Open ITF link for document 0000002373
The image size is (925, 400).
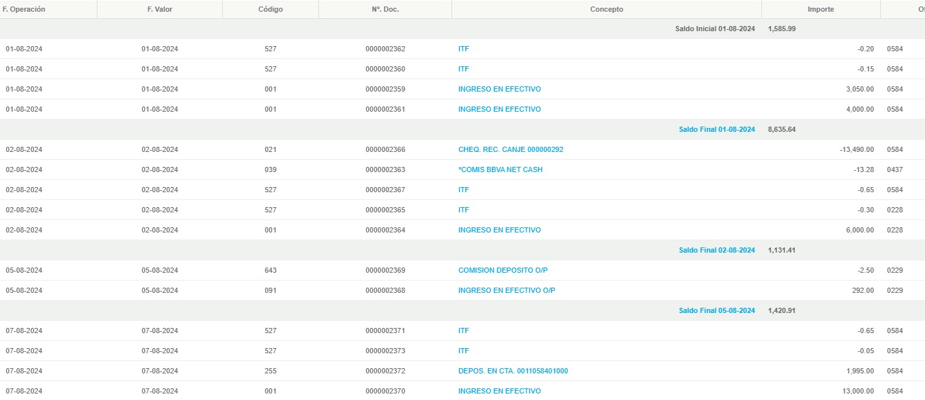coord(464,351)
